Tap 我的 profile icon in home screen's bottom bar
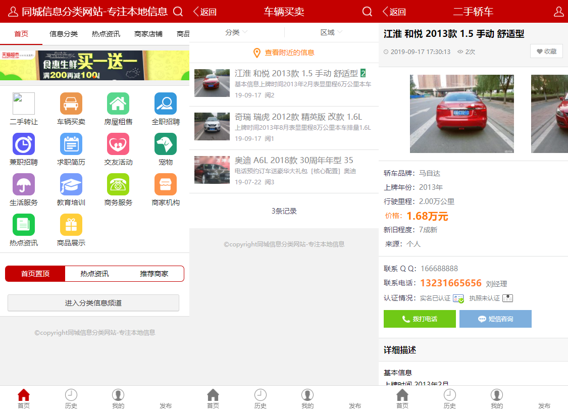The width and height of the screenshot is (568, 410). 118,394
